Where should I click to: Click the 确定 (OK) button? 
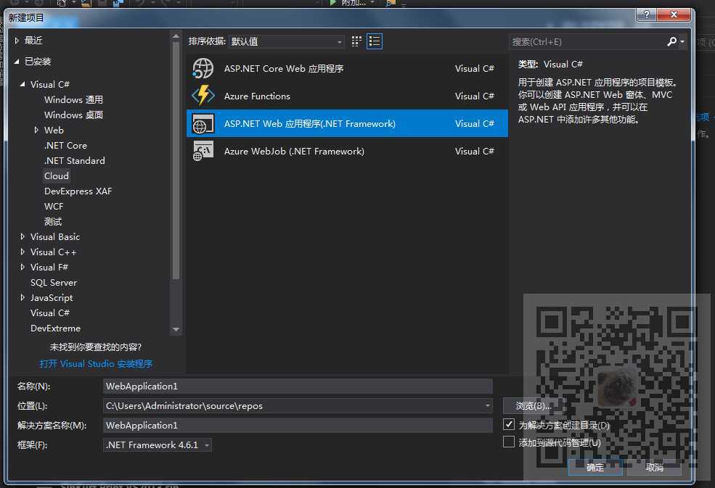click(595, 467)
